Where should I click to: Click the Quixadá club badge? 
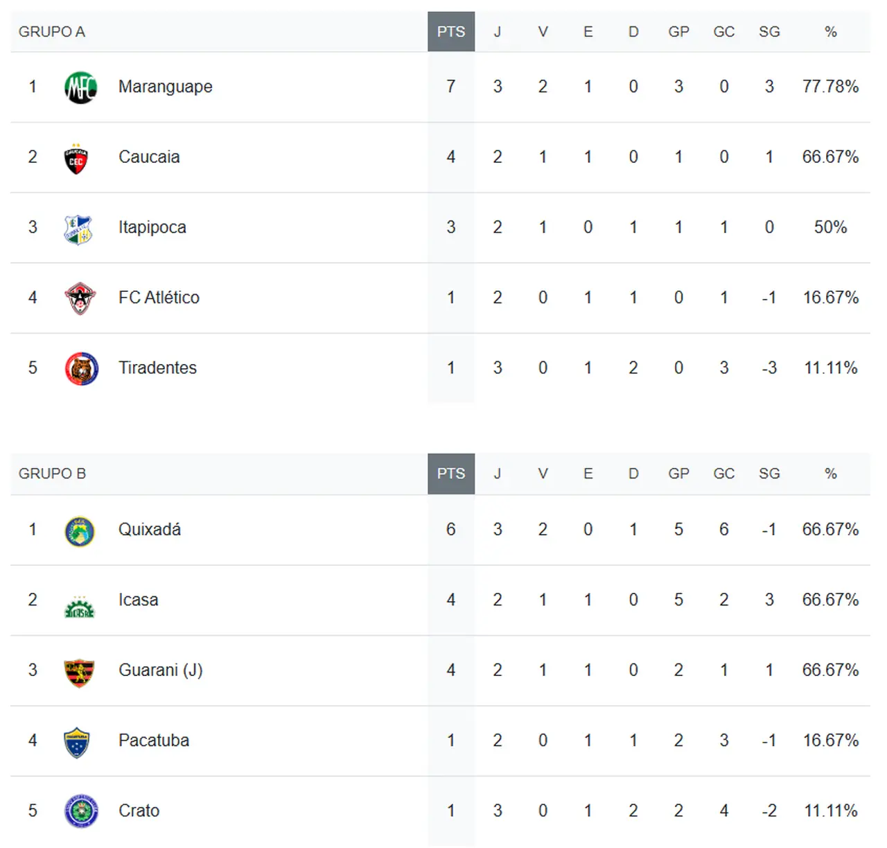pos(80,531)
